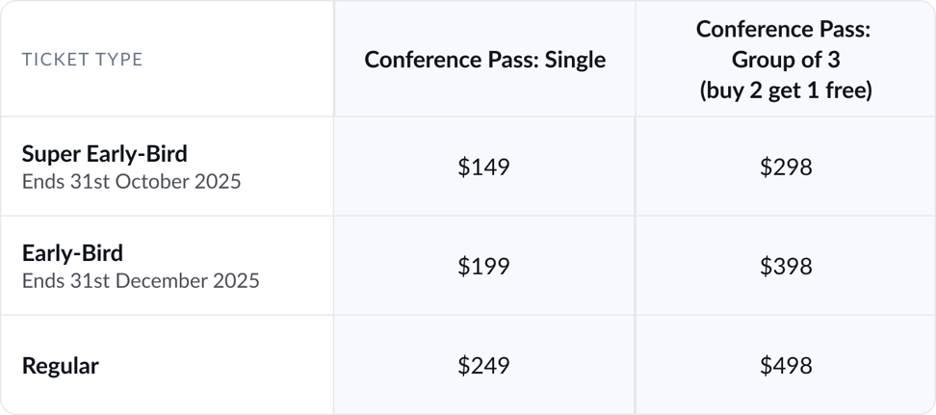Click the $249 Regular single price
The height and width of the screenshot is (415, 936).
(x=484, y=366)
